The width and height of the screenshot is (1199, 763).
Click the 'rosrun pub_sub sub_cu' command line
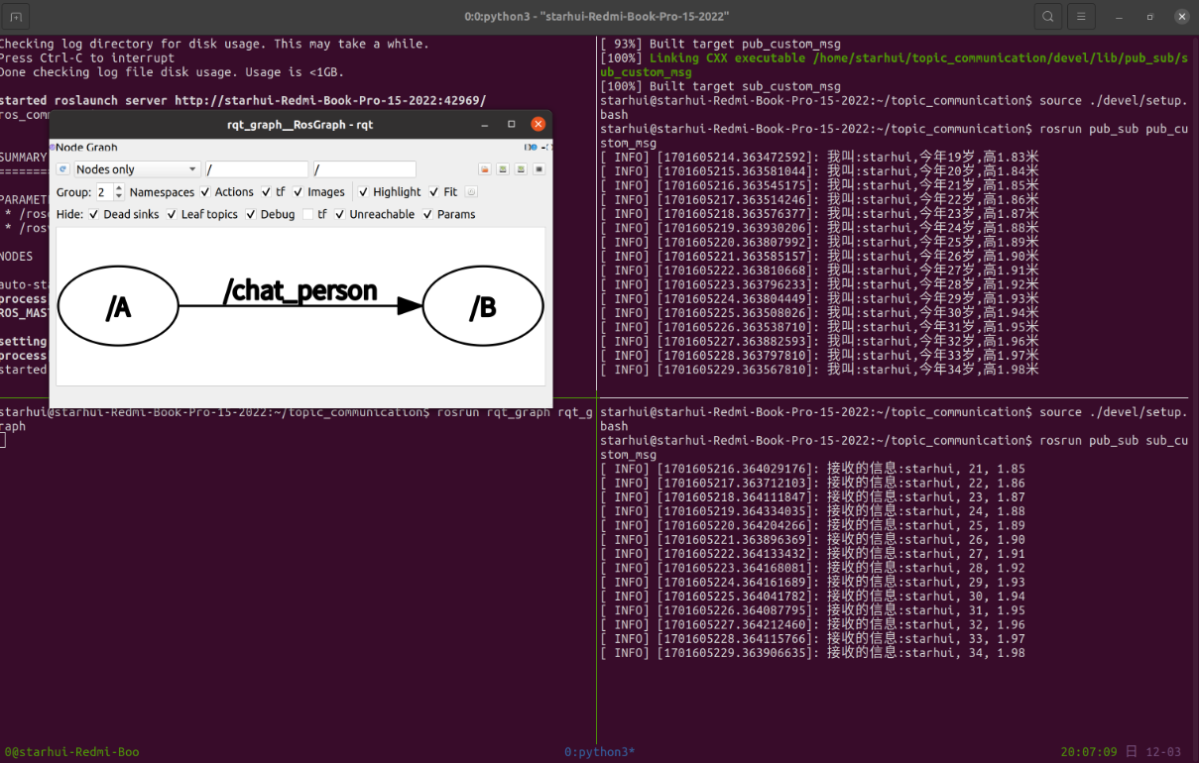pyautogui.click(x=1113, y=441)
